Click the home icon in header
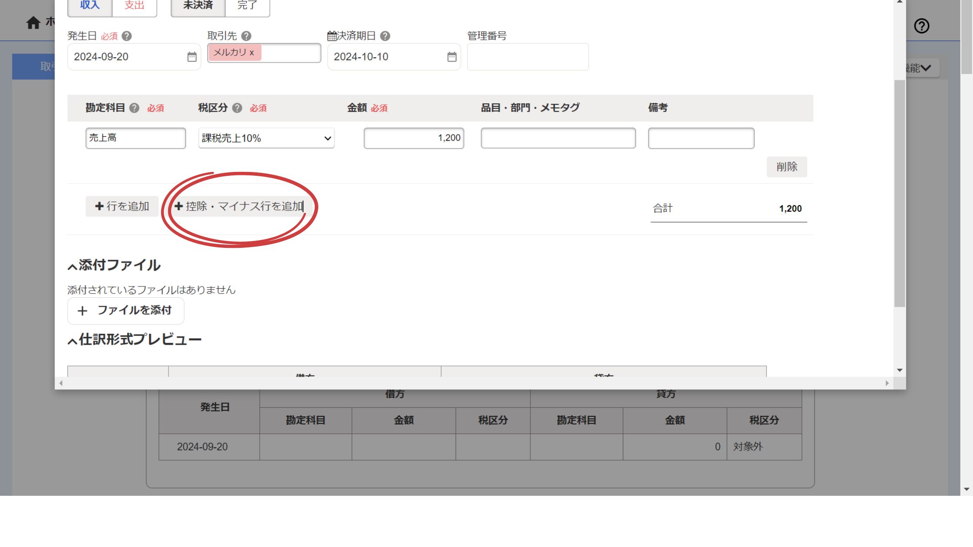Screen dimensions: 973x547 33,23
